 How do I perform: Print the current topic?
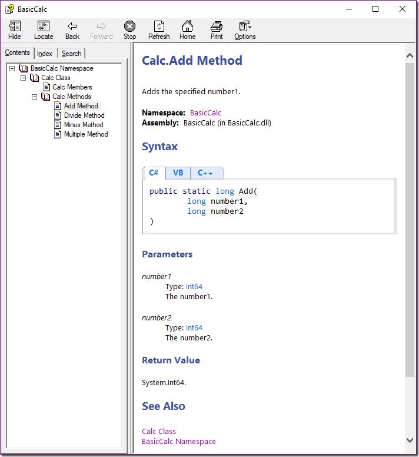coord(217,27)
